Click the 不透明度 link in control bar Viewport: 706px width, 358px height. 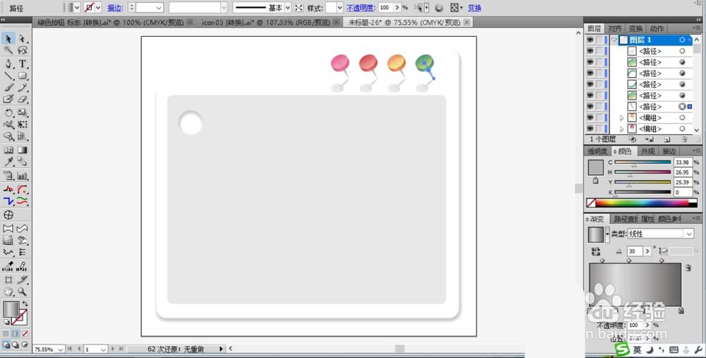pos(361,8)
